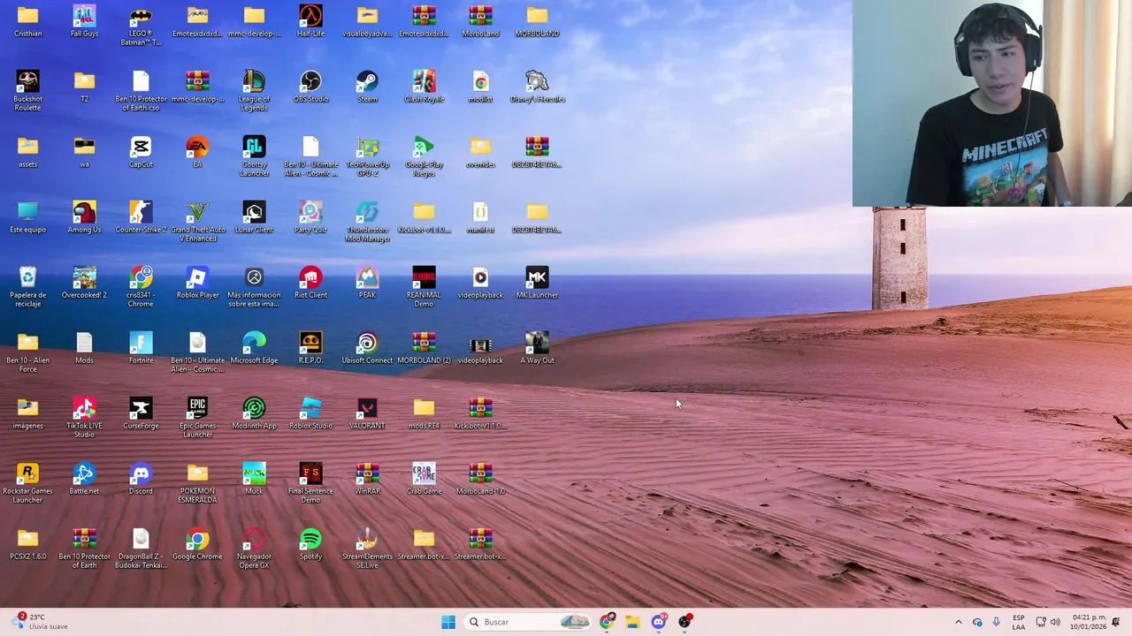Open the taskbar clock and date
This screenshot has height=636, width=1132.
click(x=1088, y=622)
